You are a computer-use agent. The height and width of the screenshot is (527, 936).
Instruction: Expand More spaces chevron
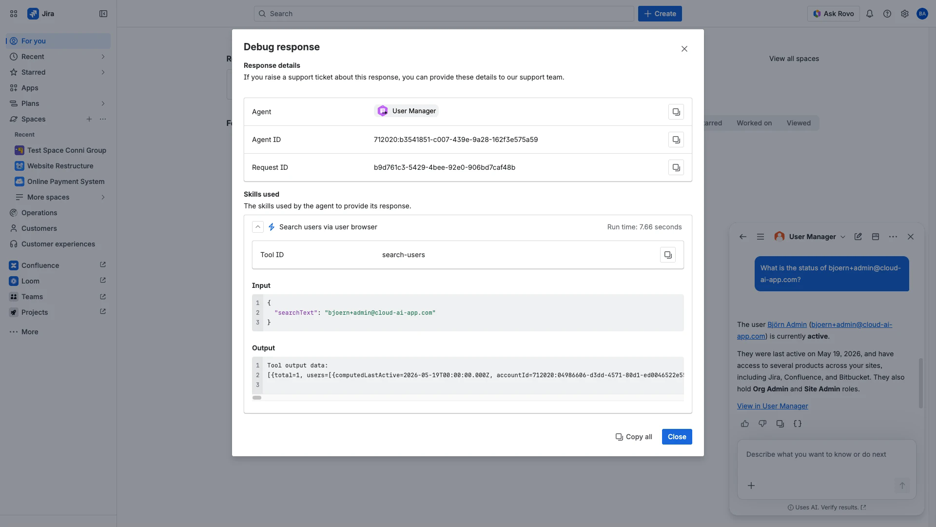point(103,197)
